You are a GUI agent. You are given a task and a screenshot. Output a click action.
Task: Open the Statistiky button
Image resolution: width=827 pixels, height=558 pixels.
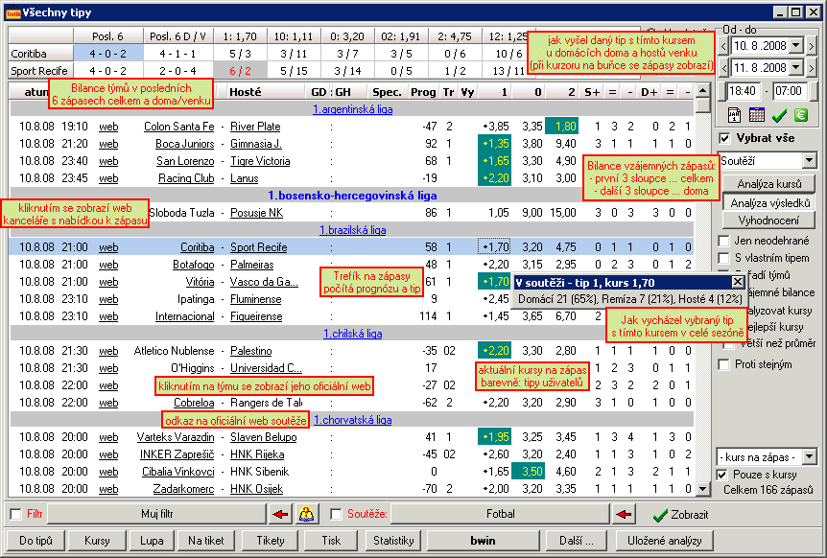[393, 541]
